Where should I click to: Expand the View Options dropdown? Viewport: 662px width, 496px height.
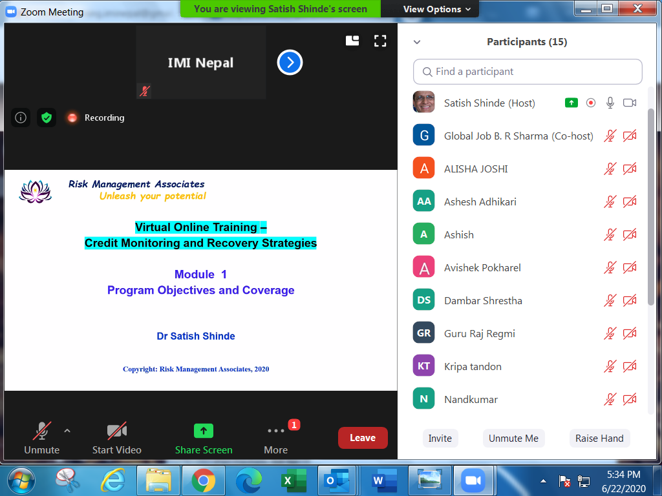[x=436, y=9]
